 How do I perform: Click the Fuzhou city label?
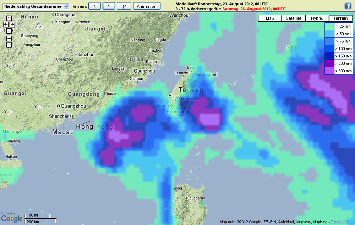pyautogui.click(x=156, y=50)
